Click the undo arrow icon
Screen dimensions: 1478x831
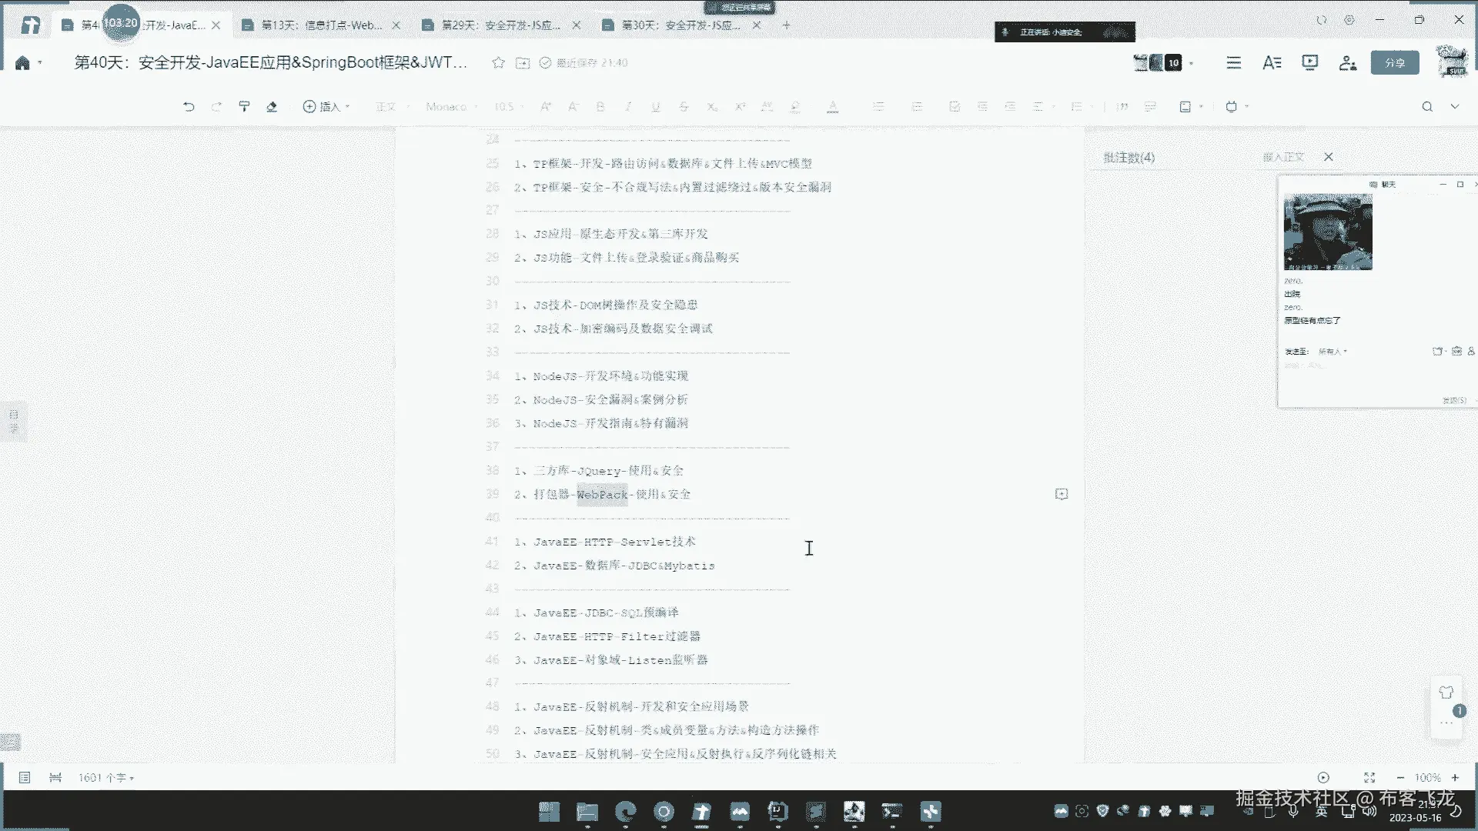189,107
